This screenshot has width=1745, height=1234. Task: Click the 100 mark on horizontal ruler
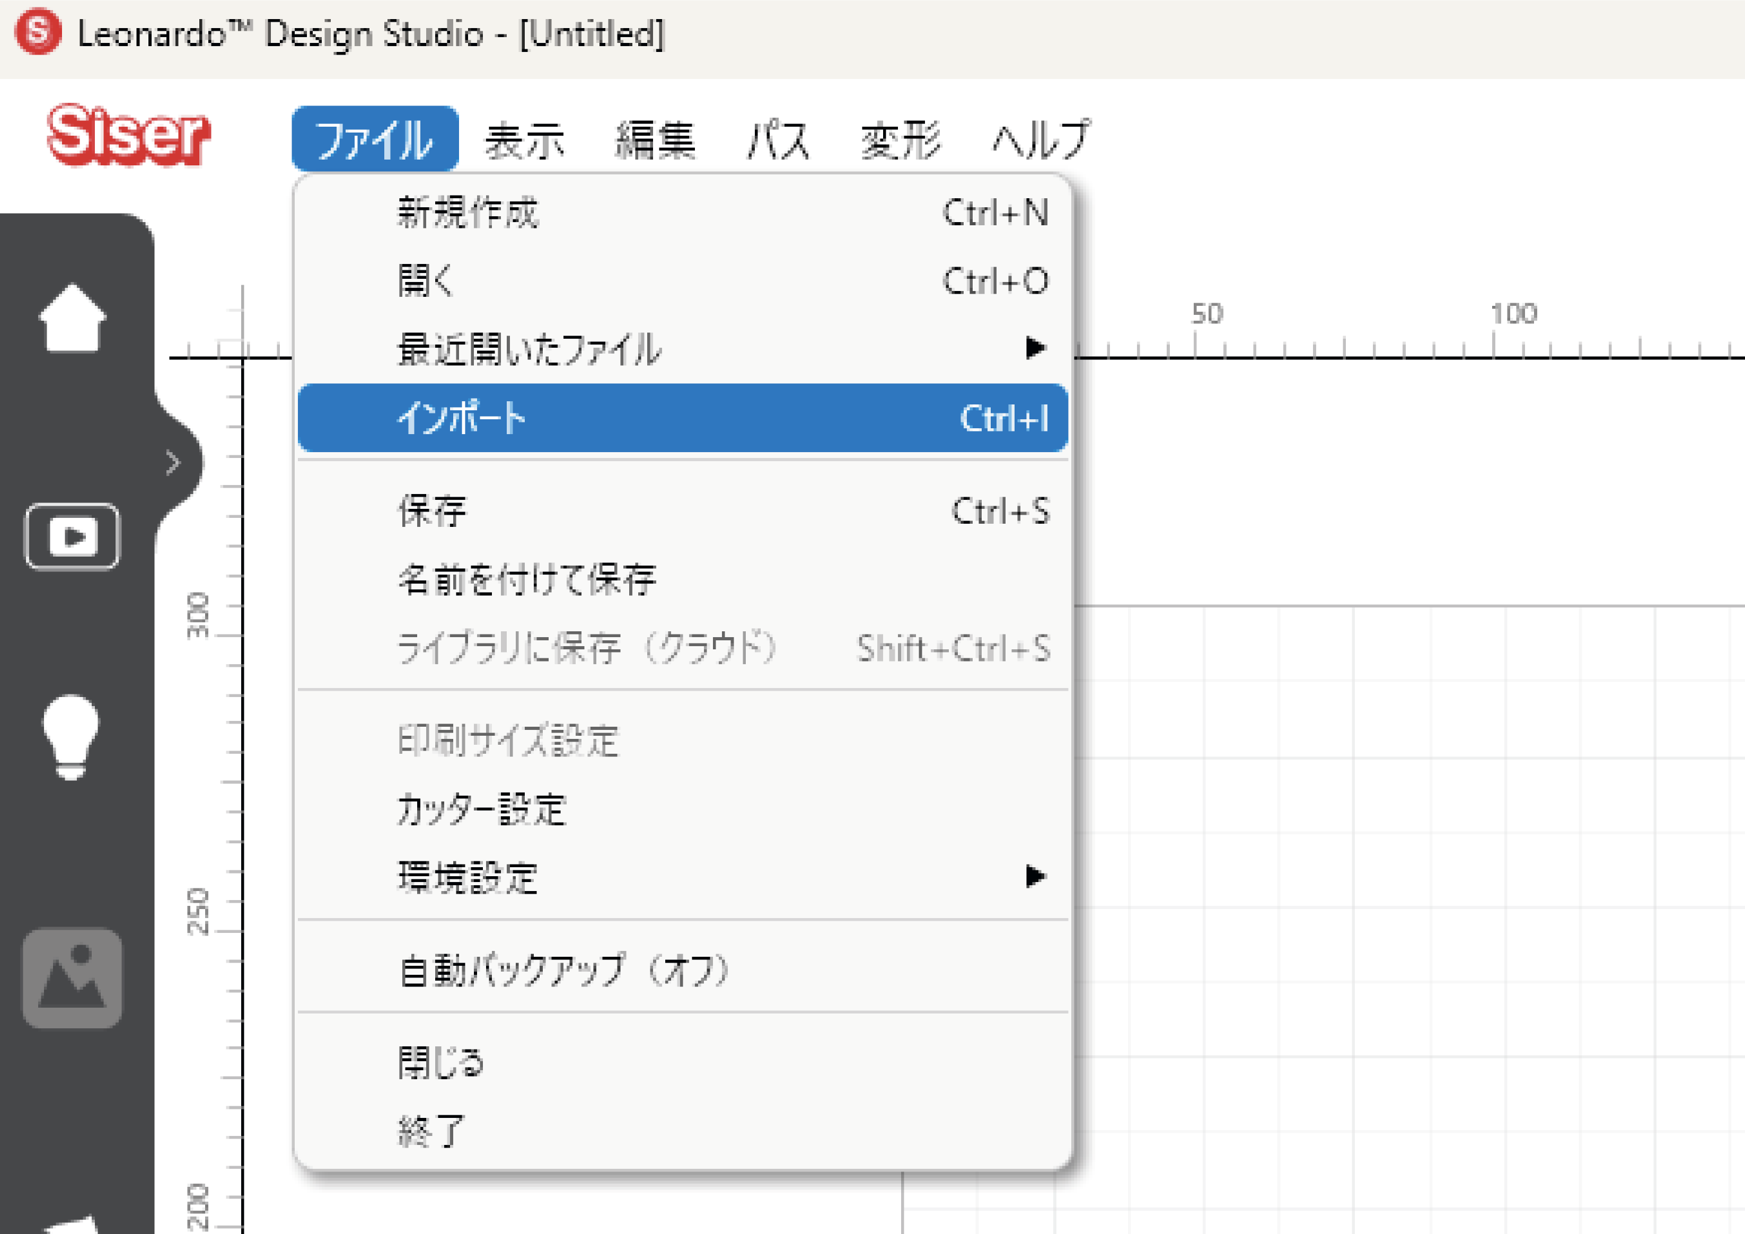tap(1513, 313)
